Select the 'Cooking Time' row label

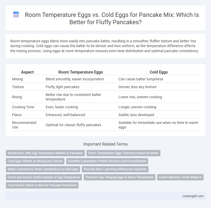click(x=23, y=107)
